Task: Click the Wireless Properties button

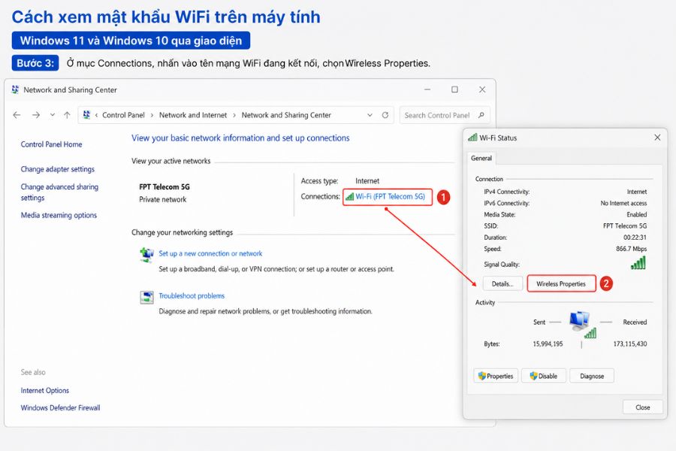Action: coord(561,283)
